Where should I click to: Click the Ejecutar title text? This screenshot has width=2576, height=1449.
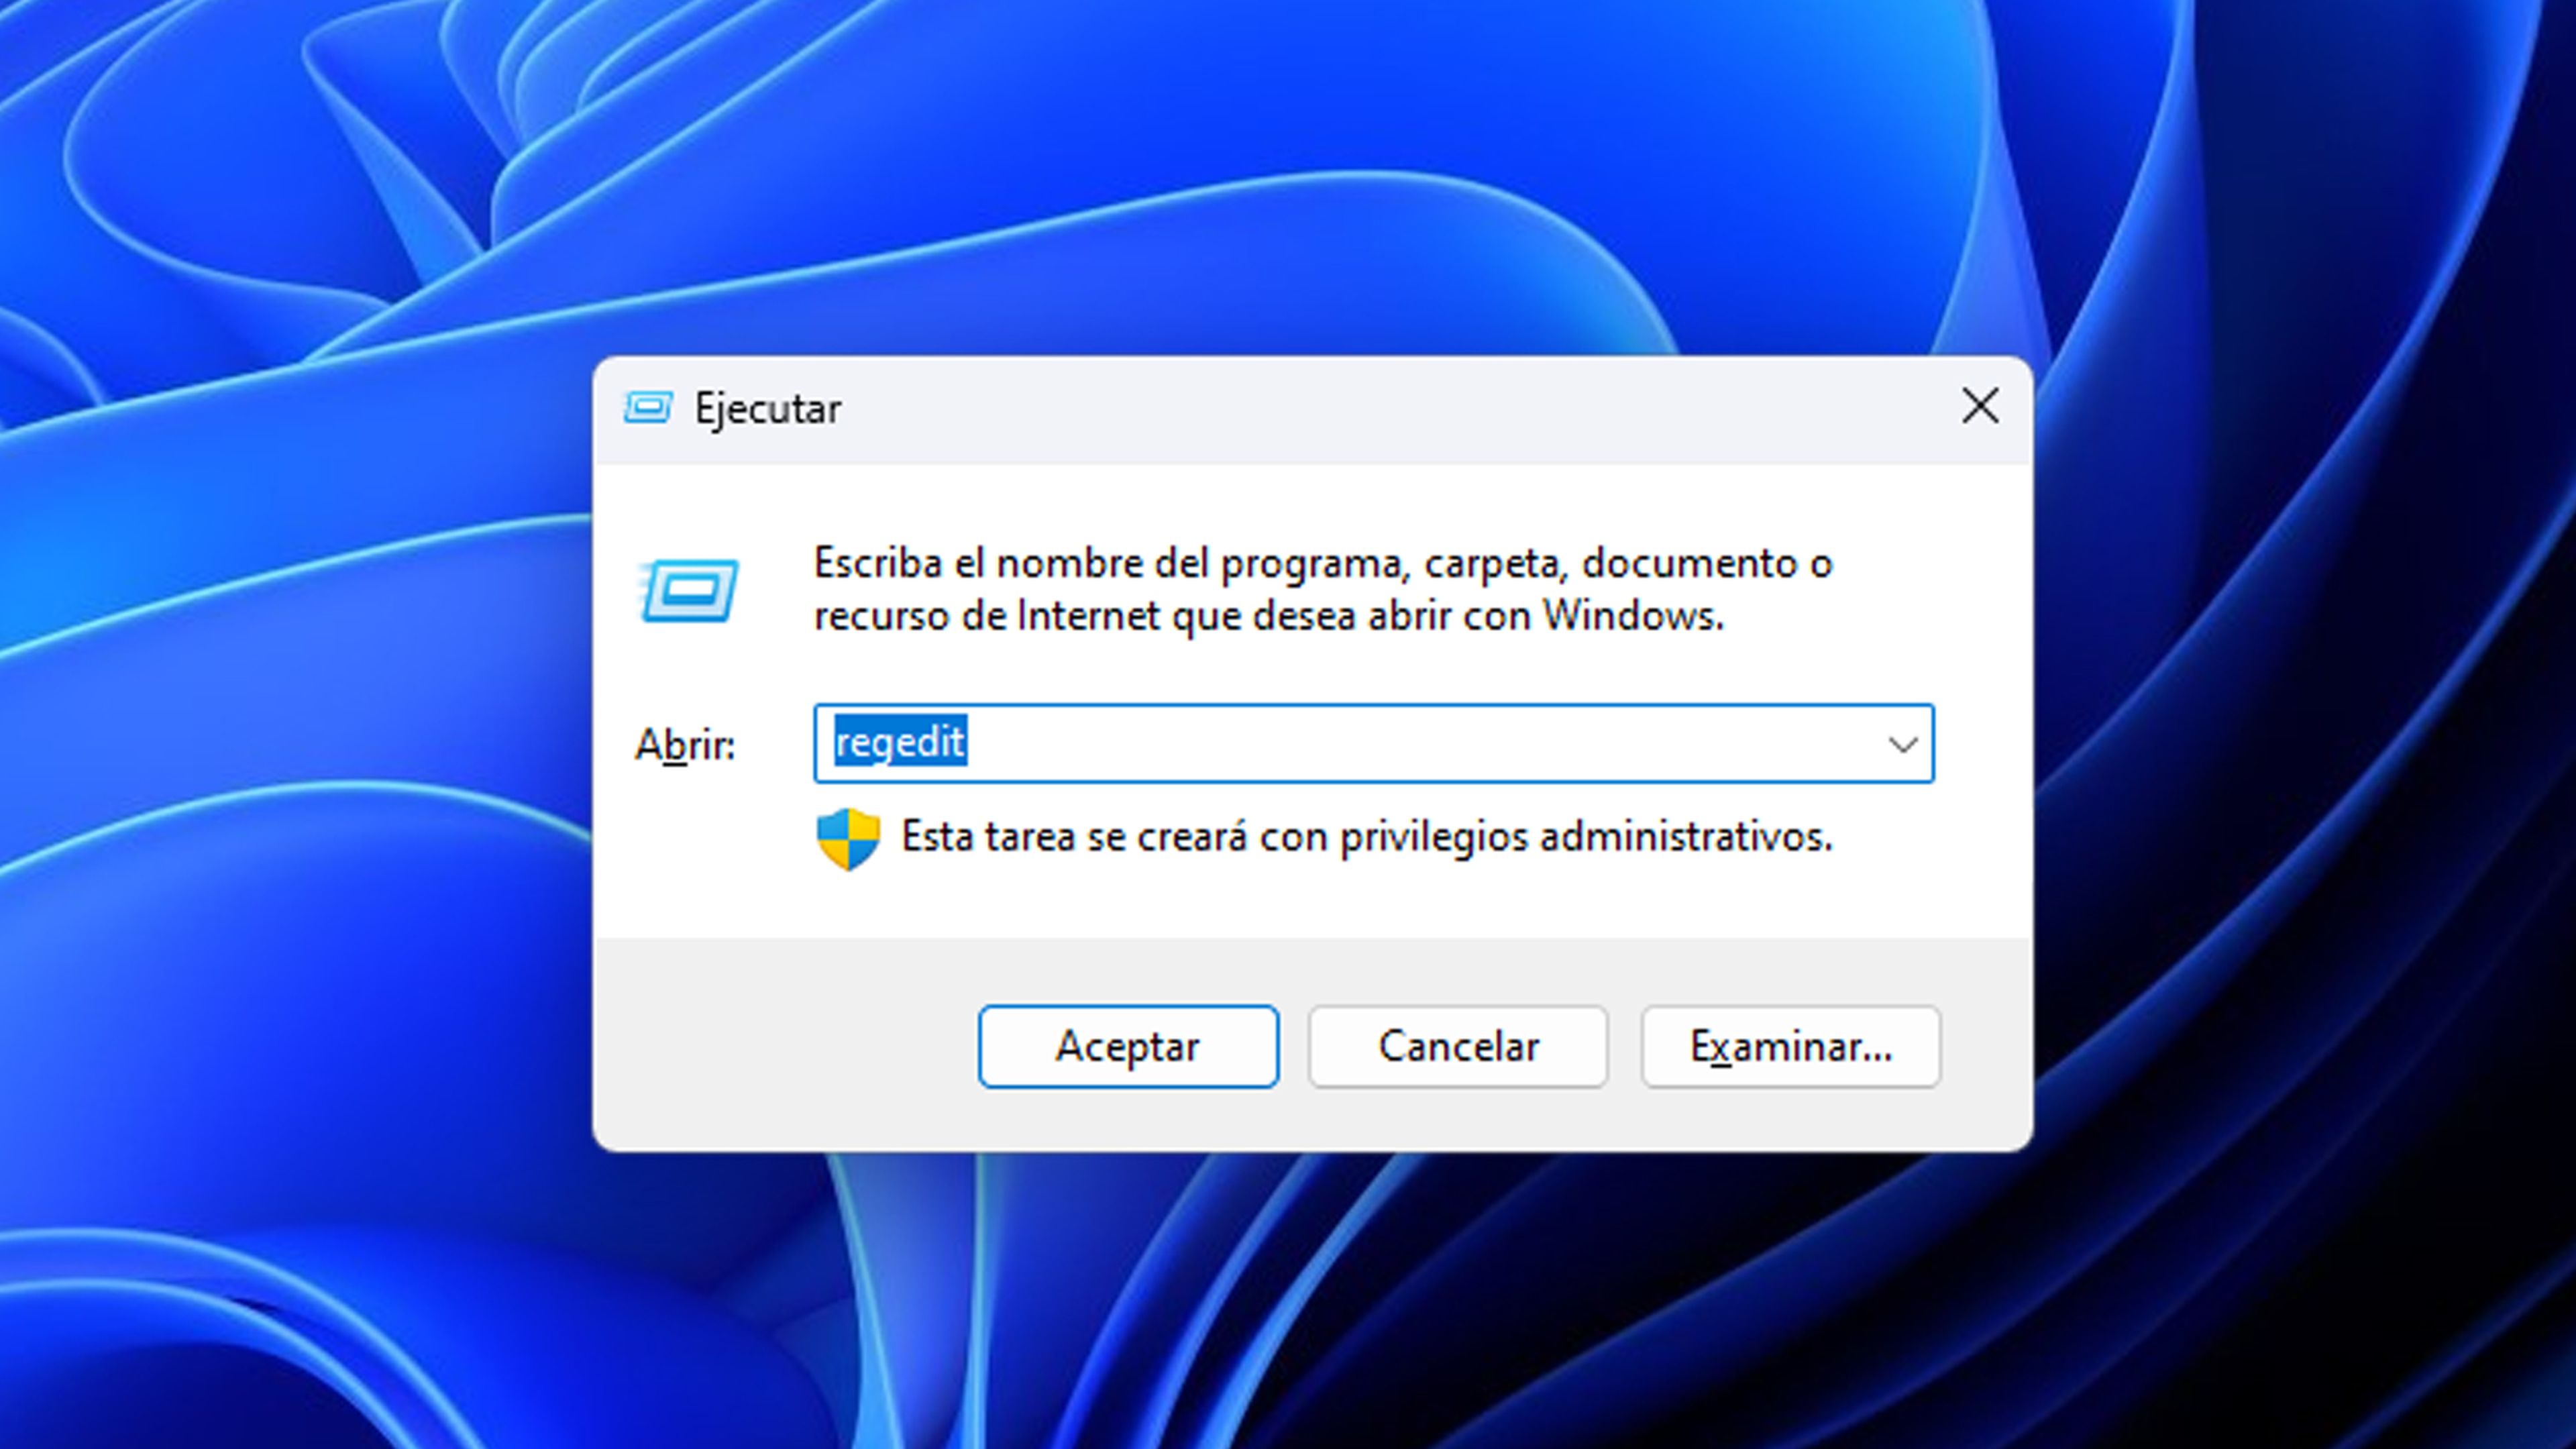[x=767, y=409]
